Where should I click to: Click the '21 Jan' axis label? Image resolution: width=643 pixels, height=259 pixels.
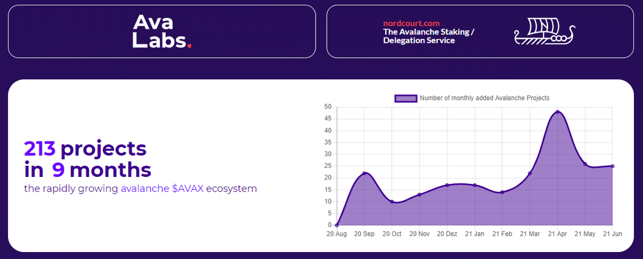pos(475,234)
